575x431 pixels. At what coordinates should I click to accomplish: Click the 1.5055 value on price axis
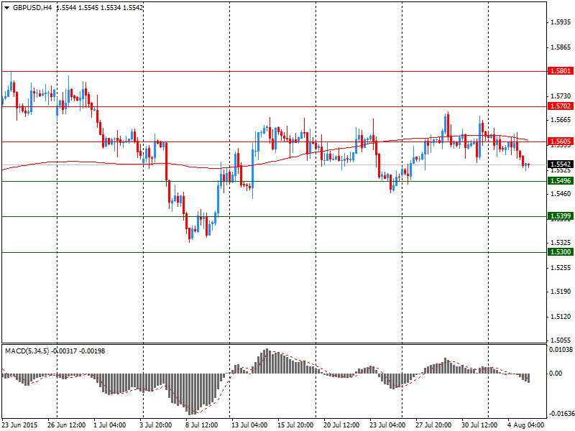[x=561, y=340]
